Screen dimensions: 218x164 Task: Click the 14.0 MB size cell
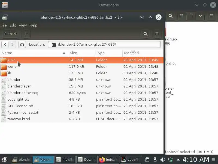click(x=76, y=60)
